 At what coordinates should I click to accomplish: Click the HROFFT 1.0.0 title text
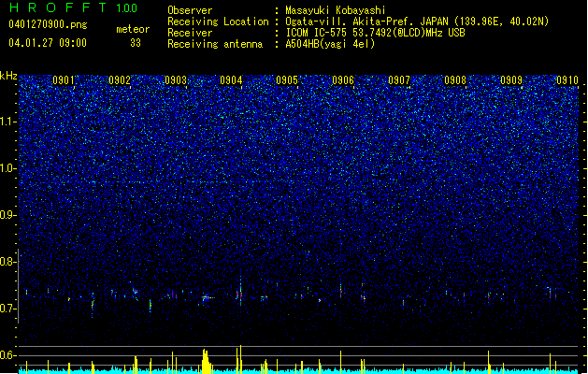coord(74,7)
